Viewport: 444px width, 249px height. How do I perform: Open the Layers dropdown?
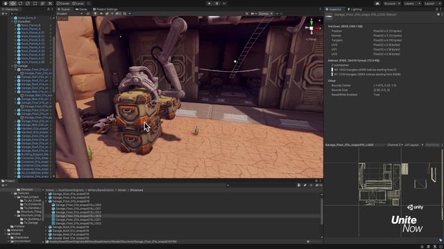pyautogui.click(x=411, y=3)
